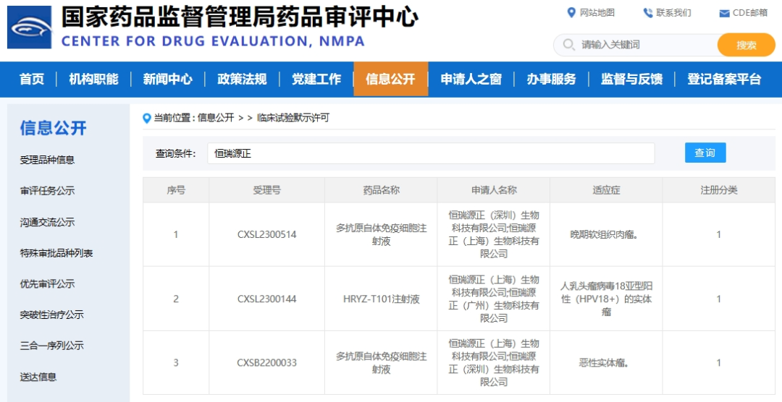Click the 联系我们 phone icon

tap(648, 13)
